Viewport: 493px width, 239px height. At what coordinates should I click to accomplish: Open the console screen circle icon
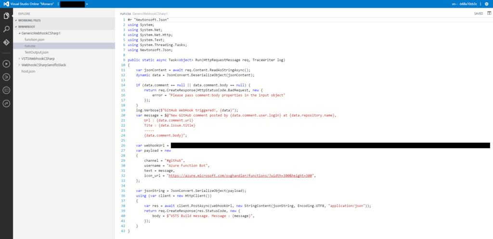click(6, 90)
